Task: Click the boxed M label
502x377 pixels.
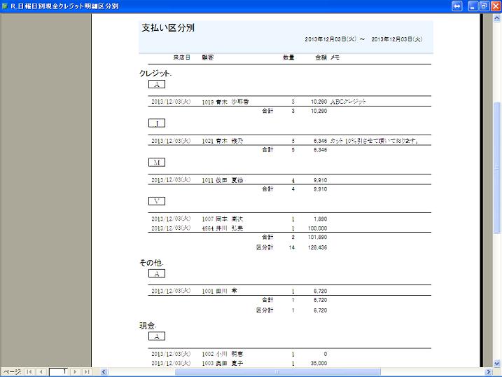Action: tap(157, 163)
